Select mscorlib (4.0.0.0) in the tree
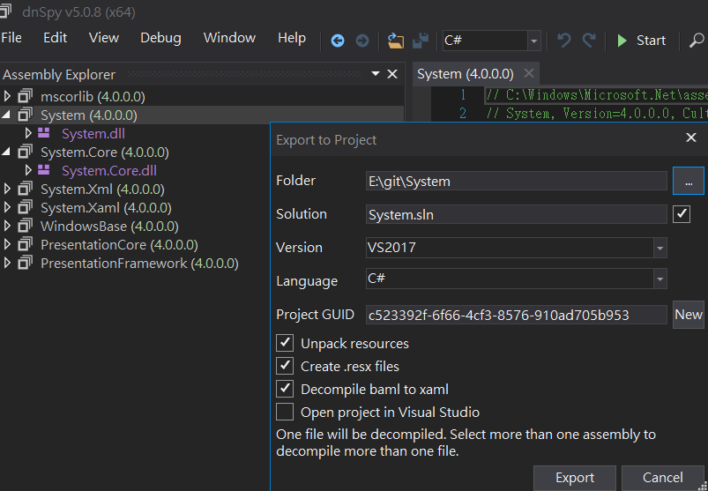This screenshot has height=491, width=708. point(93,97)
